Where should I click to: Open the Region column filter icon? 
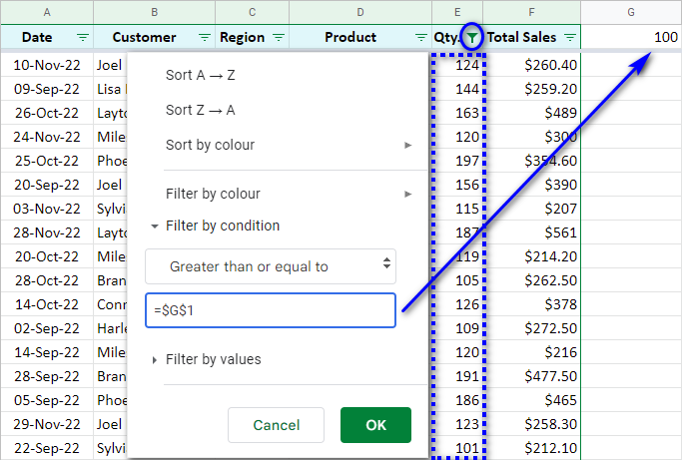(x=279, y=37)
